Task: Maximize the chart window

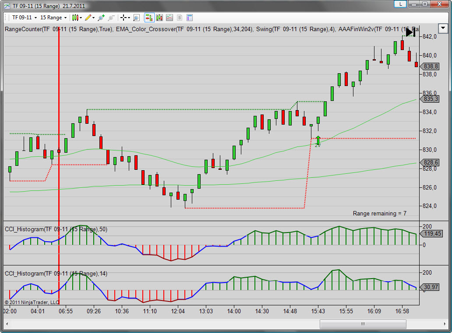Action: [424, 4]
